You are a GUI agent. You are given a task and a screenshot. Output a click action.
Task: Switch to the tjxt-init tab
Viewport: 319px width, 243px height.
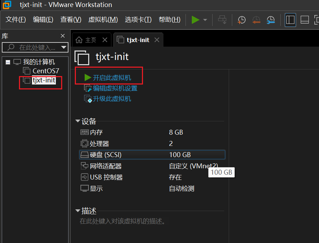pos(138,40)
